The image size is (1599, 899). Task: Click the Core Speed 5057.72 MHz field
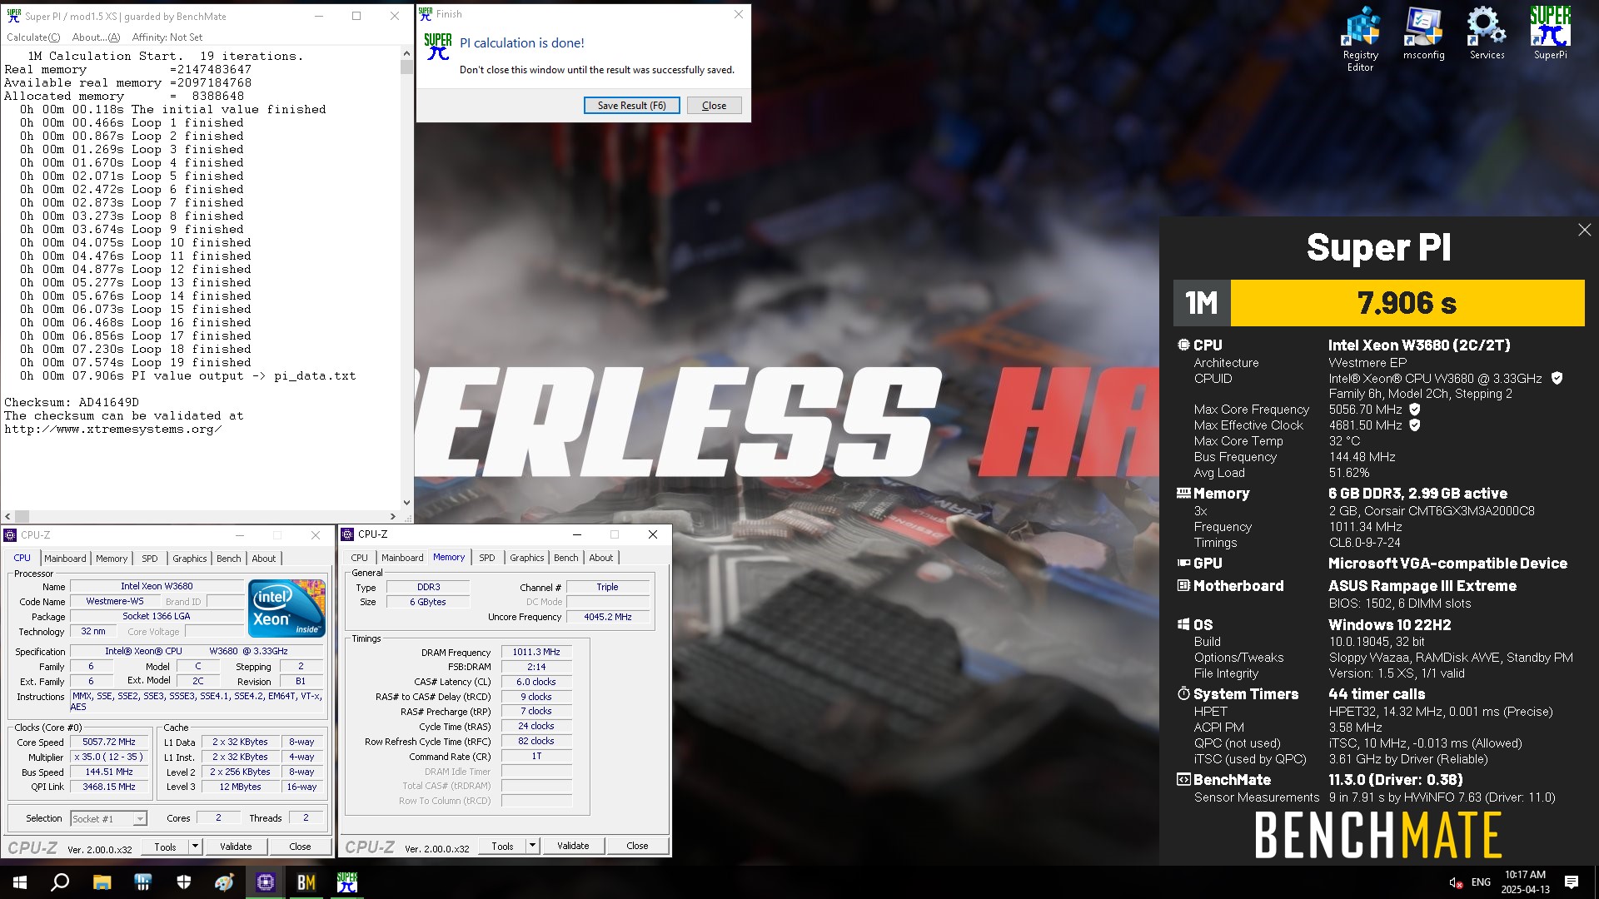[x=109, y=743]
